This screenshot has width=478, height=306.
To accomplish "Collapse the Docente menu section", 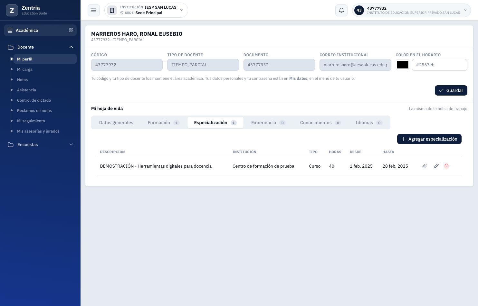I will [x=71, y=47].
